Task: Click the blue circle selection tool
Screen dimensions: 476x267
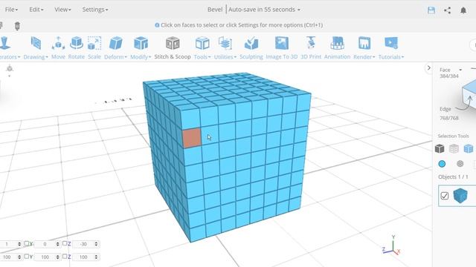Action: (442, 164)
